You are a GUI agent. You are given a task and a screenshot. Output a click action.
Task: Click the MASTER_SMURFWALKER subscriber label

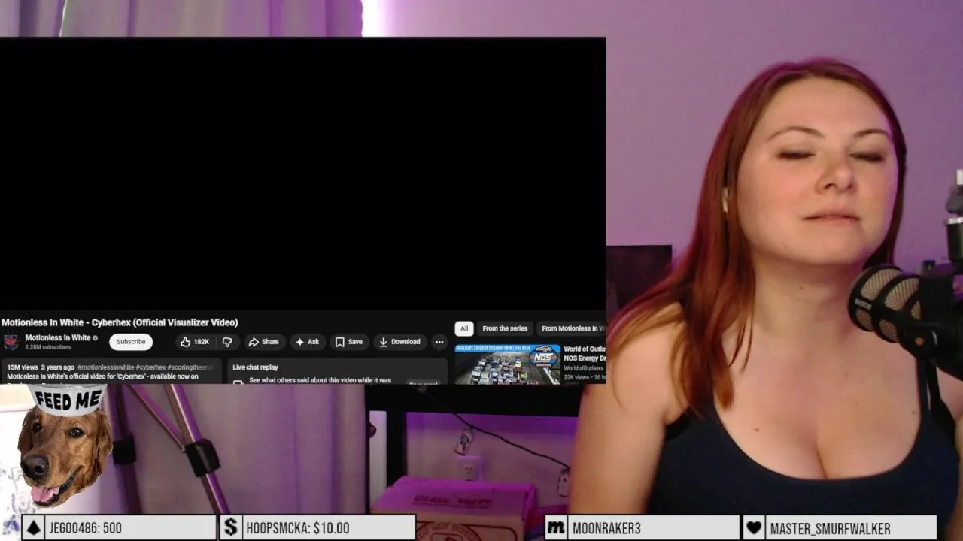click(x=830, y=528)
